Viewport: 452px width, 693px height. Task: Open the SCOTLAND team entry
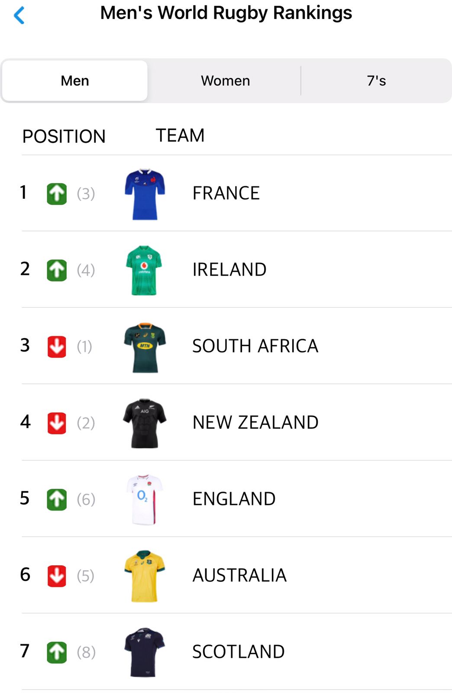(x=239, y=652)
